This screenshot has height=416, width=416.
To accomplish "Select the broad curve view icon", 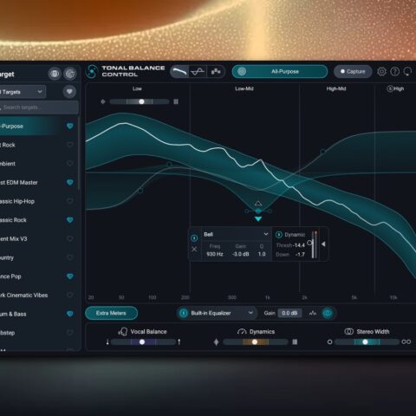I will pos(179,71).
